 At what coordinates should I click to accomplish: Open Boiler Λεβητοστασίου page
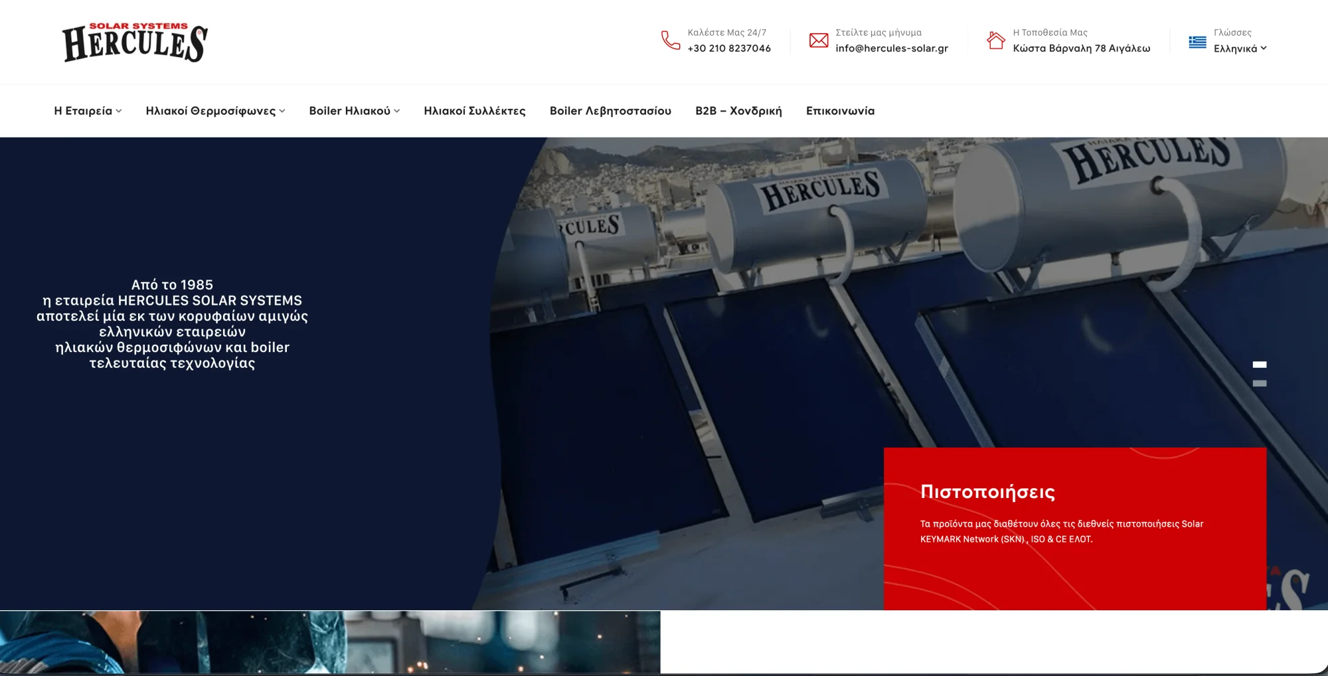(x=610, y=111)
